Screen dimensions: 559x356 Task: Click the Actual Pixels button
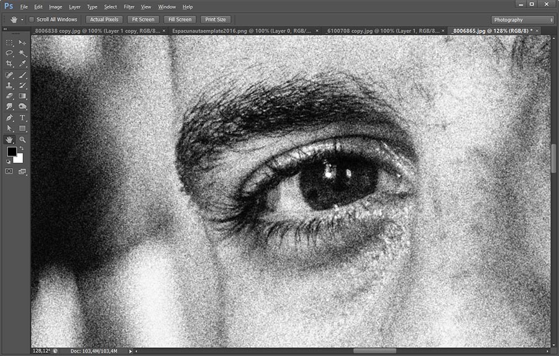click(x=104, y=20)
